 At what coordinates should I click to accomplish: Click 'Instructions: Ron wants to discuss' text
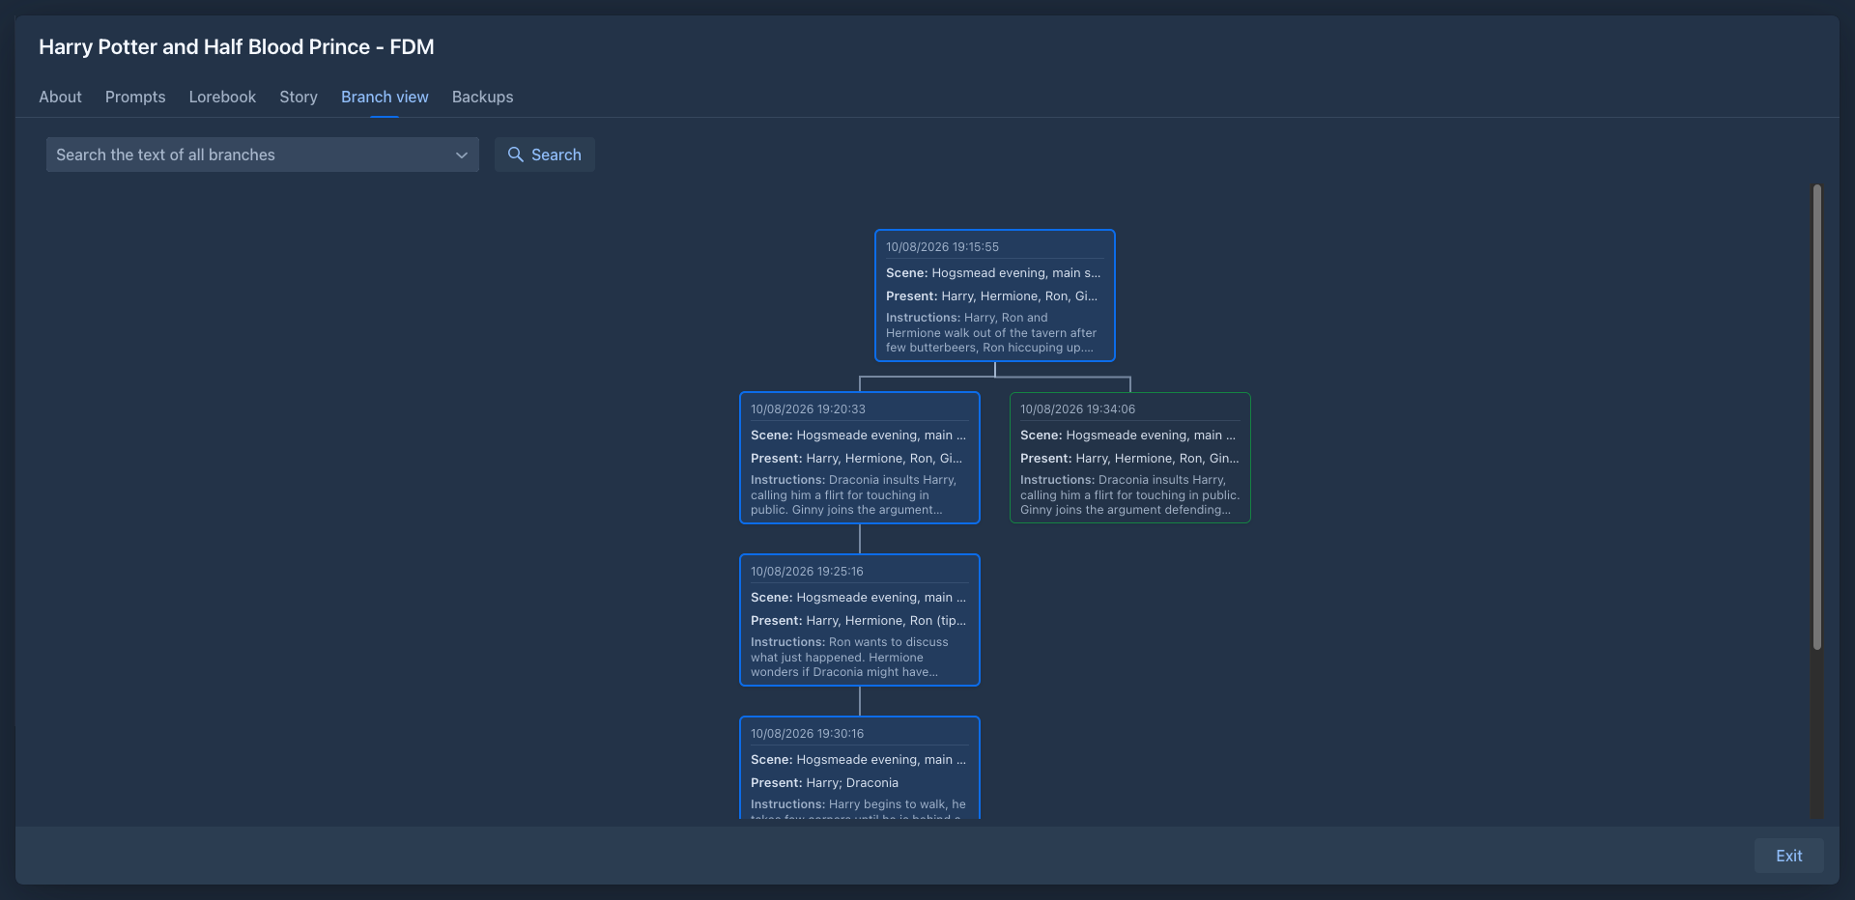(x=849, y=642)
